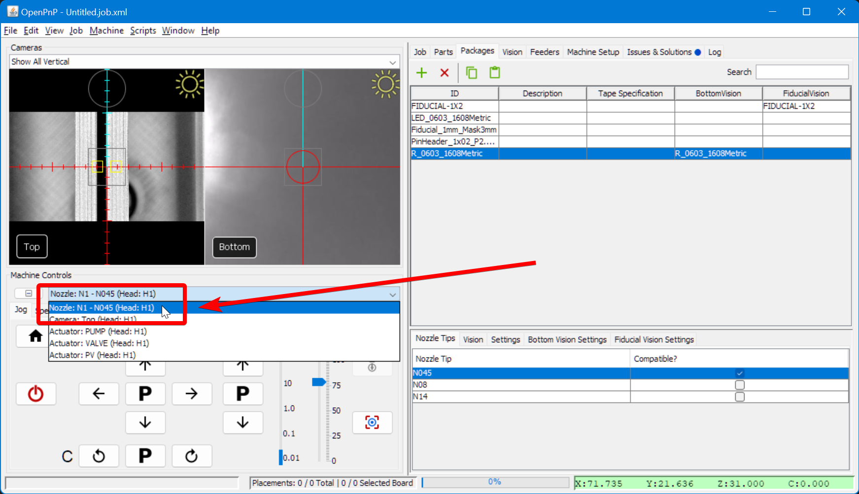Add a new package with the green plus icon

[421, 72]
